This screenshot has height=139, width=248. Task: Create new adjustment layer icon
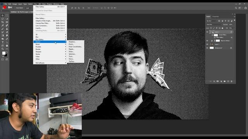click(221, 81)
